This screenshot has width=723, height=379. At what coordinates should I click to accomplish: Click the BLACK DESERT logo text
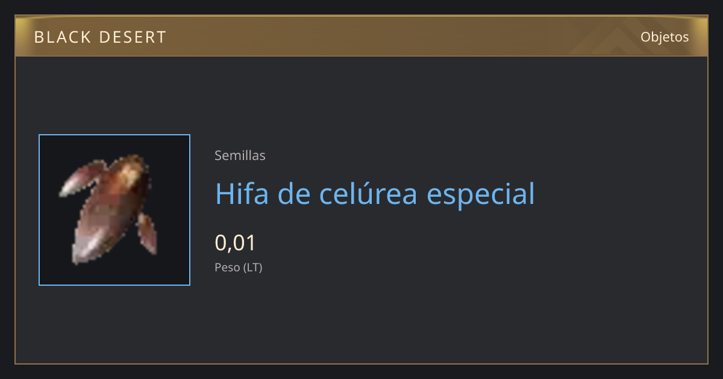pos(100,37)
